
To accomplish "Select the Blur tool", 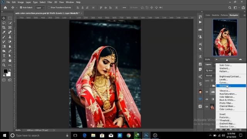I will point(10,46).
